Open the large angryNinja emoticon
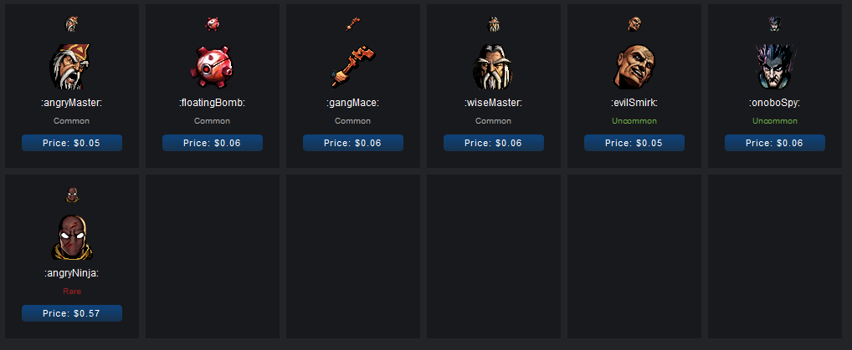The height and width of the screenshot is (350, 852). [72, 238]
